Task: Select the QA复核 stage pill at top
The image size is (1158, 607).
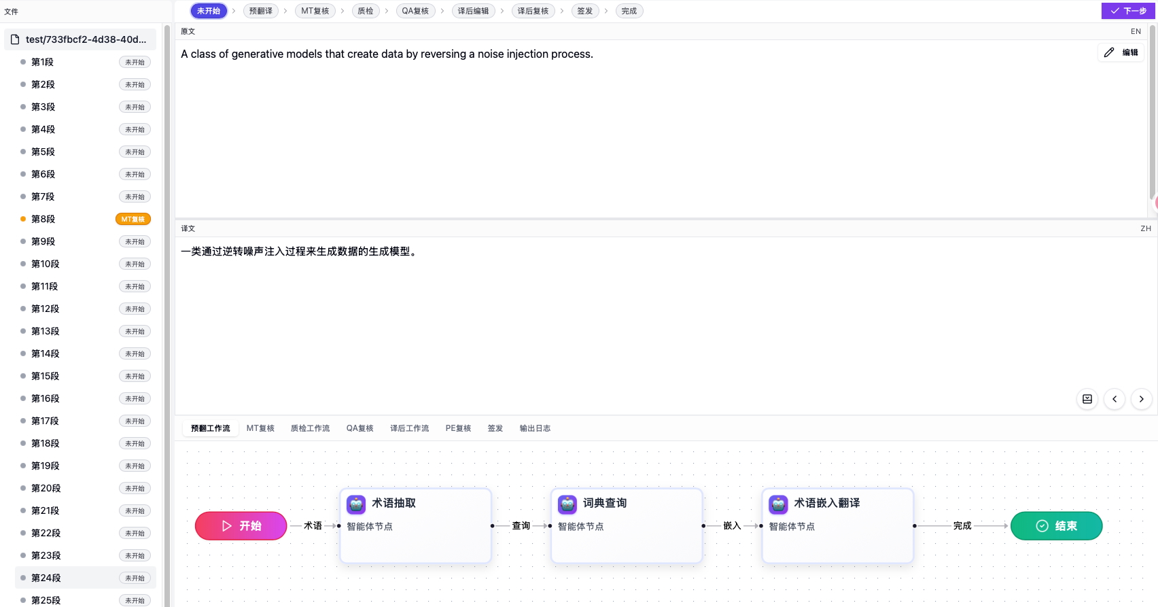Action: (415, 11)
